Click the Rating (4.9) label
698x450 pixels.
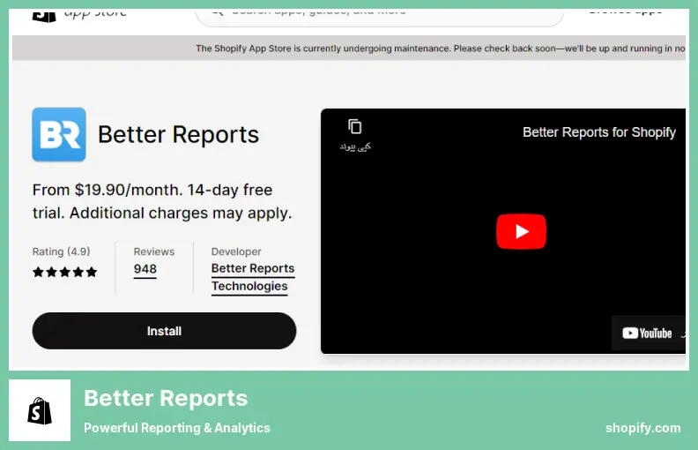tap(61, 251)
